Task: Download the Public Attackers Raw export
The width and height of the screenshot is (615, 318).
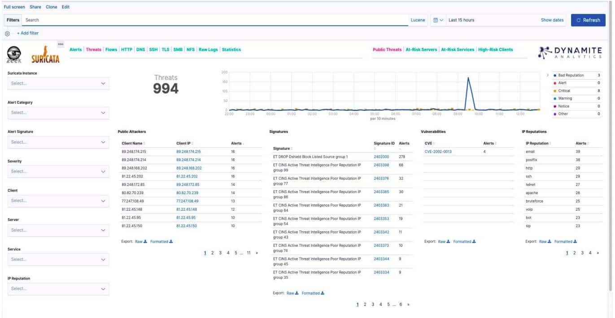Action: pos(141,242)
